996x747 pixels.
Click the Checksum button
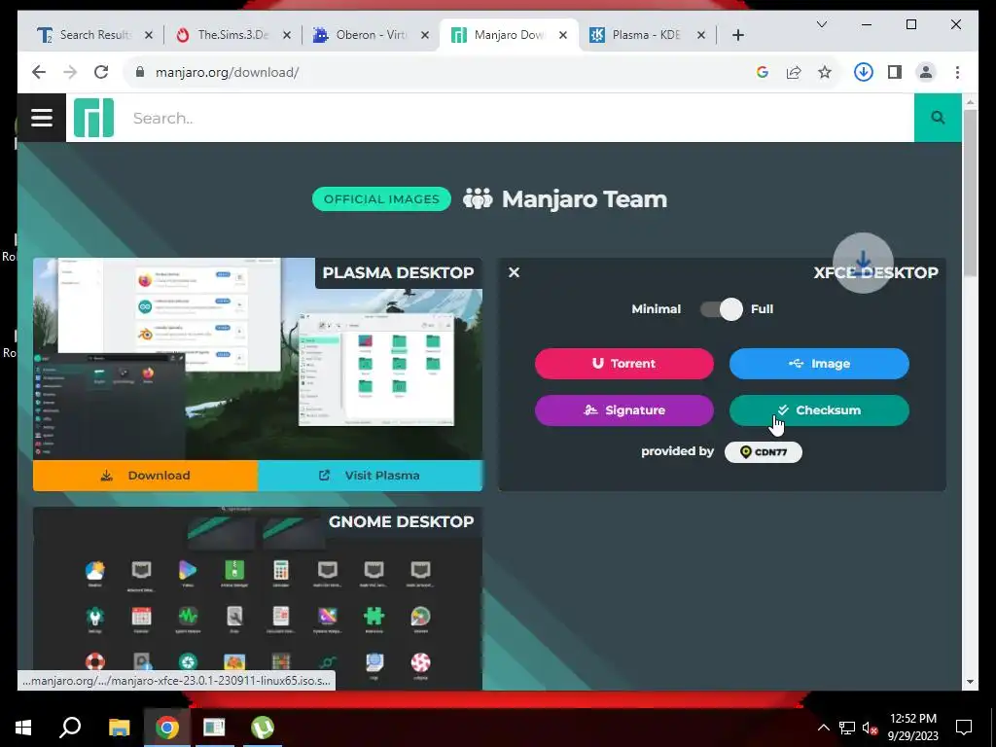tap(819, 410)
